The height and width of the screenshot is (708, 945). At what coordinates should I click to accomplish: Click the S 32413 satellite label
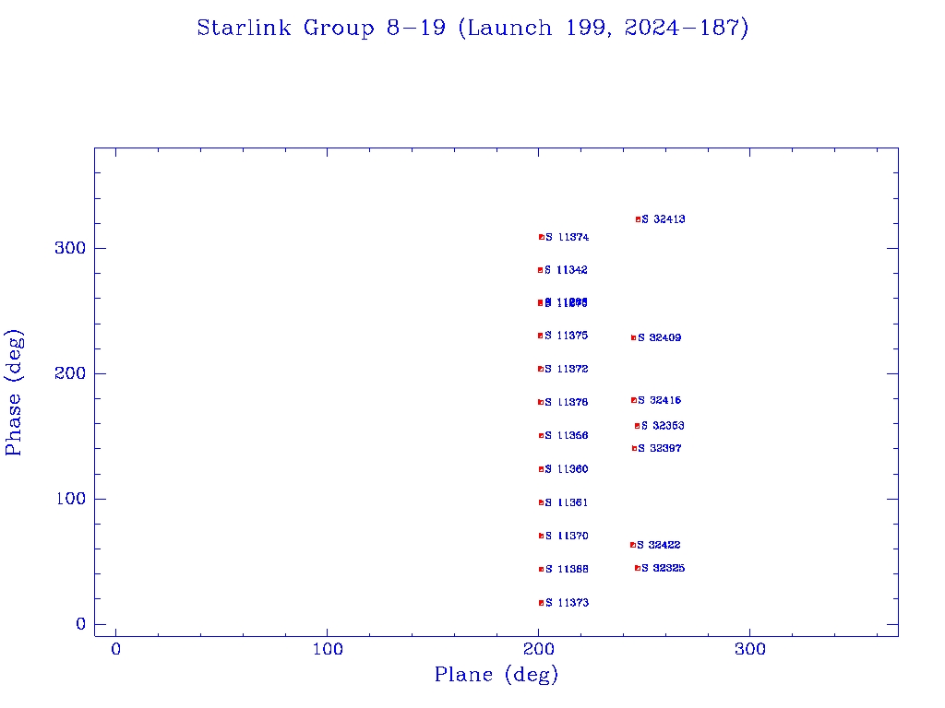click(x=664, y=219)
